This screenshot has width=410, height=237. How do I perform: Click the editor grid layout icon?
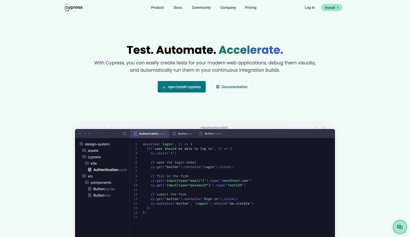(x=124, y=134)
